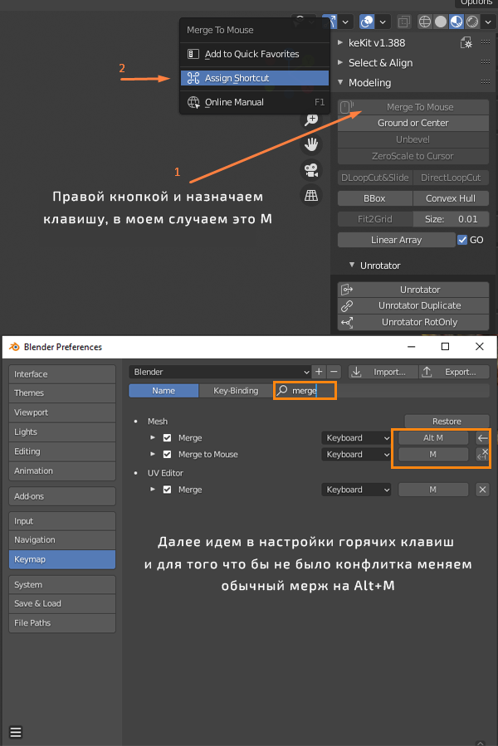498x746 pixels.
Task: Open the Interface preferences tab
Action: tap(62, 374)
